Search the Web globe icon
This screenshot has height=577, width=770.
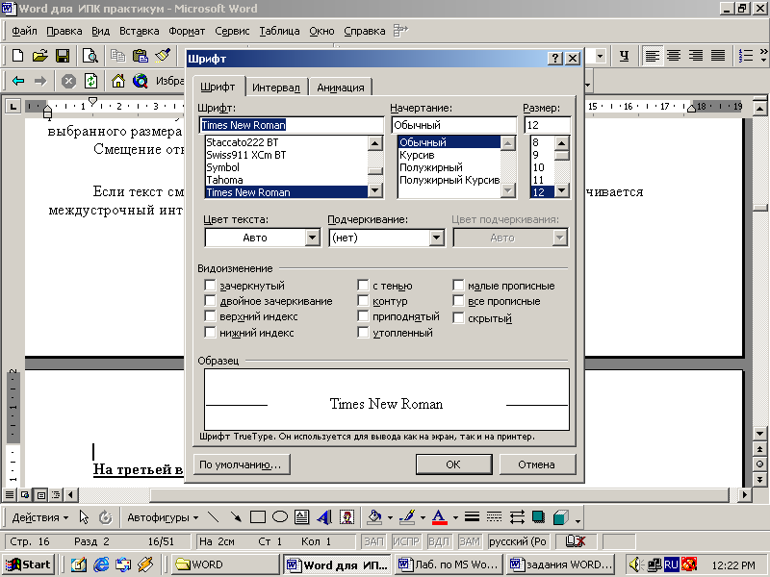[141, 81]
